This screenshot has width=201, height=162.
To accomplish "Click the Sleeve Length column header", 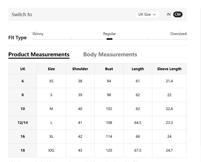I will click(169, 69).
